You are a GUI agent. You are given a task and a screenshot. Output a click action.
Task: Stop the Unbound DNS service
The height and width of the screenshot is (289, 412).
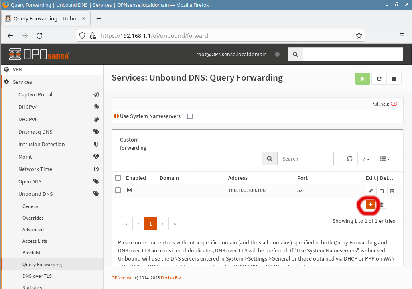point(394,79)
